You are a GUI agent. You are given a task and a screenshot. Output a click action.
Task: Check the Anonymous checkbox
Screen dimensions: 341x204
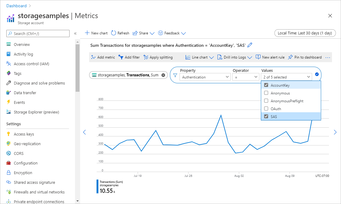[x=266, y=93]
